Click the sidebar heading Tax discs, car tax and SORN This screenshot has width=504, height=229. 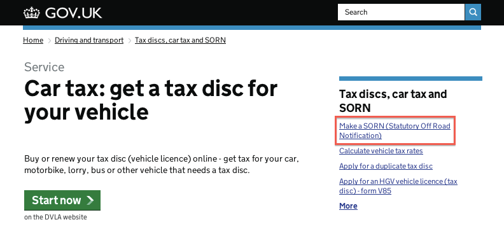tap(393, 101)
